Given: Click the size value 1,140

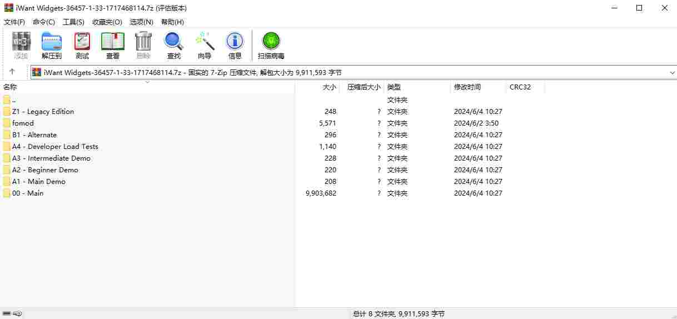Looking at the screenshot, I should tap(328, 147).
